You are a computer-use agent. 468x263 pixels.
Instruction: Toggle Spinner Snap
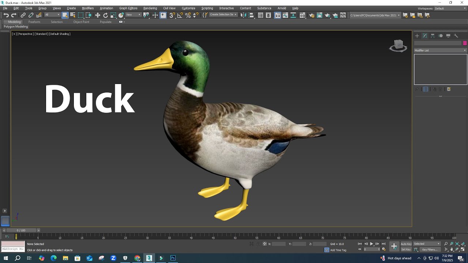pyautogui.click(x=196, y=15)
